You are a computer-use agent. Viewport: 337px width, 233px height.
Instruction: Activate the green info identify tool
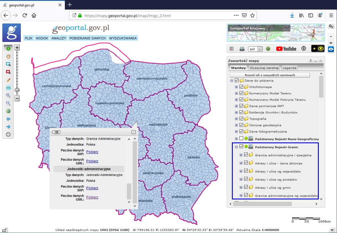[8, 49]
